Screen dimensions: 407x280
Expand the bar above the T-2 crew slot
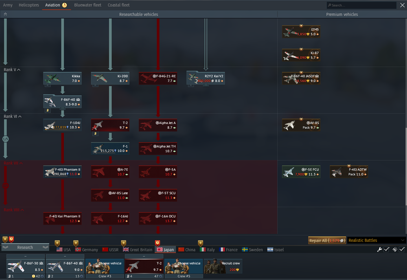144,256
